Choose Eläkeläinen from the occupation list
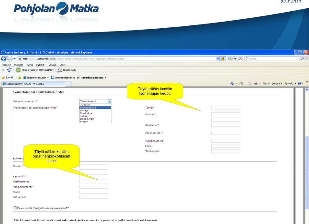309x224 pixels. tap(95, 119)
